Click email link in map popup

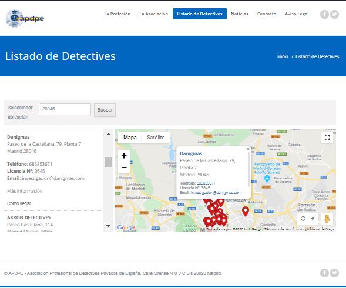pyautogui.click(x=216, y=193)
